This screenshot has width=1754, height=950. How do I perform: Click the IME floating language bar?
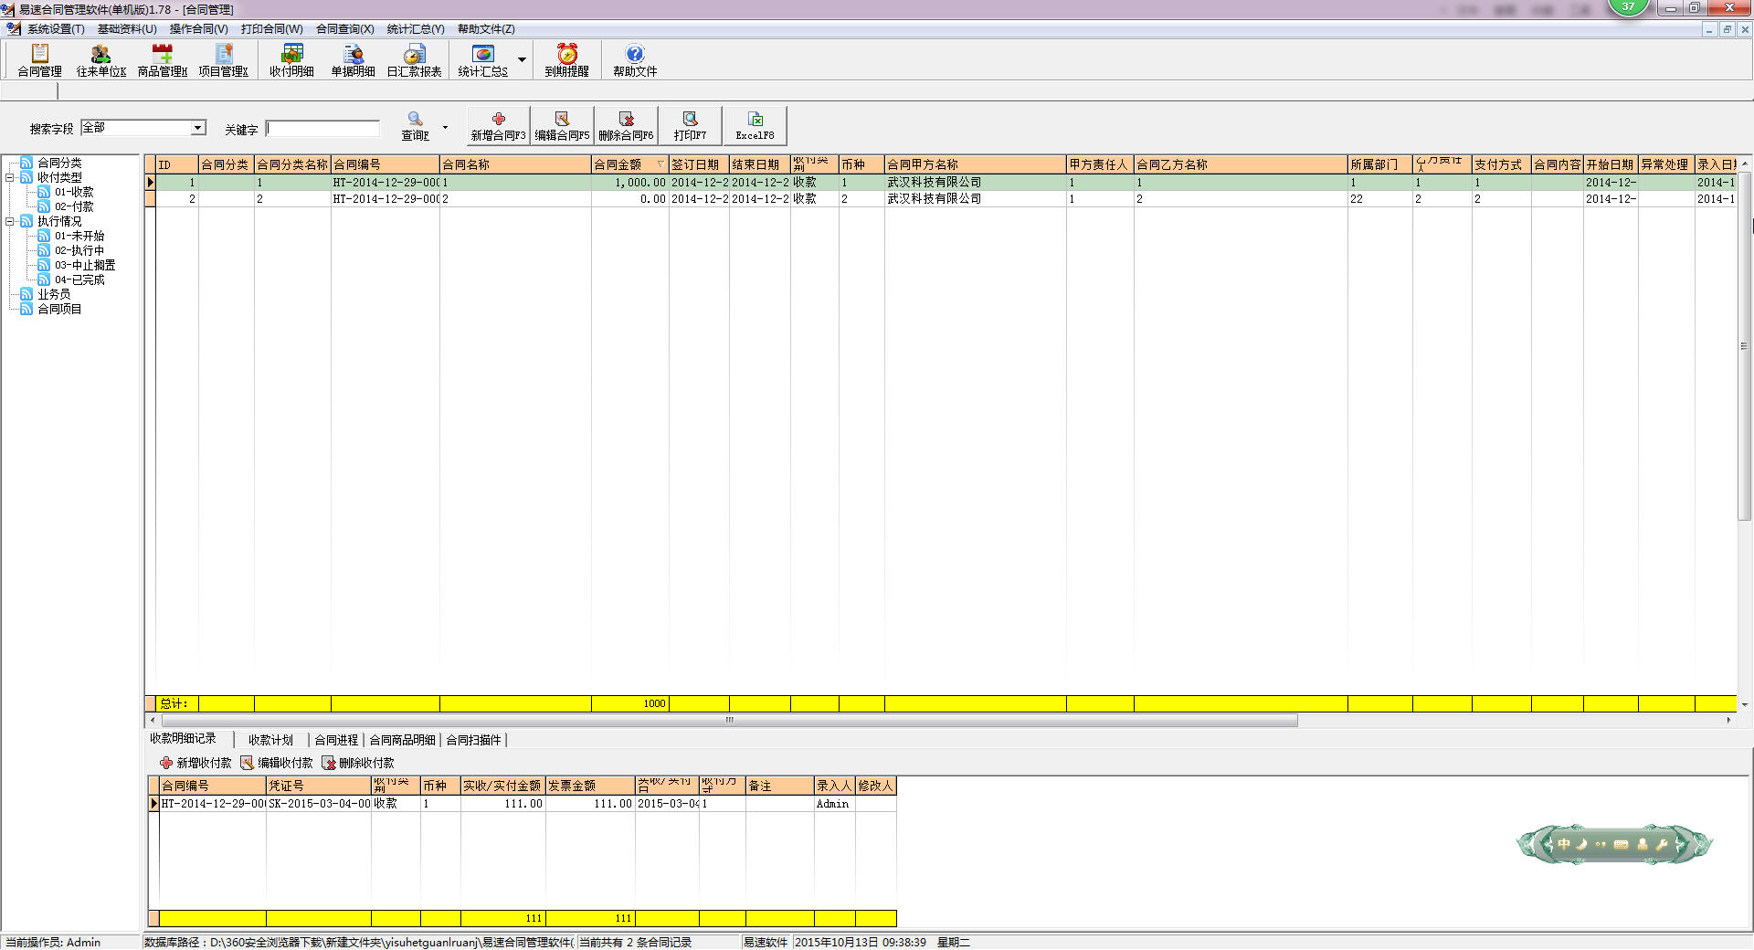click(x=1614, y=844)
